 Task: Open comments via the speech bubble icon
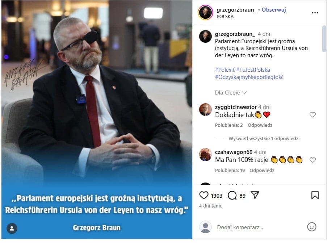coord(232,195)
